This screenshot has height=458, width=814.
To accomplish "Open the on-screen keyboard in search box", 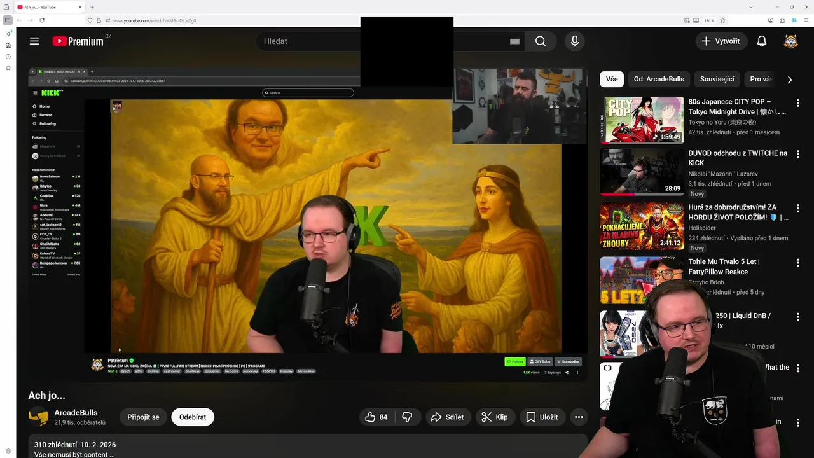I will 514,41.
